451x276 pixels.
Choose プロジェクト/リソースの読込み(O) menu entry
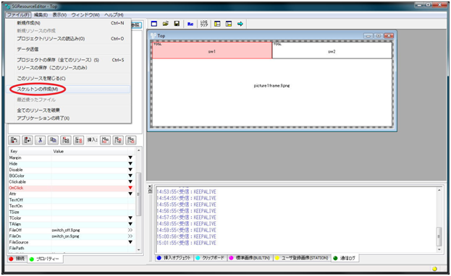[68, 38]
